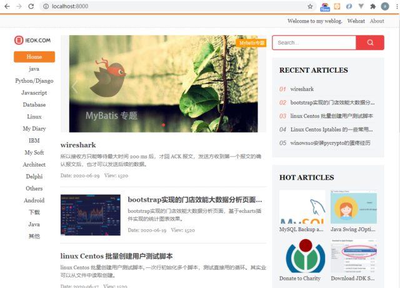The width and height of the screenshot is (400, 288).
Task: Open the 'Download JDK S...' caption link
Action: [352, 279]
